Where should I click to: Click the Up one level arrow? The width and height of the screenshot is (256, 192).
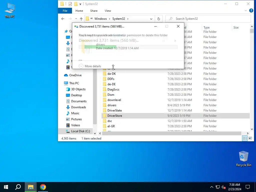(x=81, y=19)
